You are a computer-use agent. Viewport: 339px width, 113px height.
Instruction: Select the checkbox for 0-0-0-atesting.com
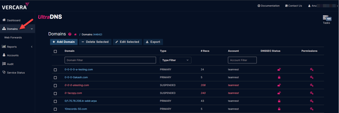55,85
